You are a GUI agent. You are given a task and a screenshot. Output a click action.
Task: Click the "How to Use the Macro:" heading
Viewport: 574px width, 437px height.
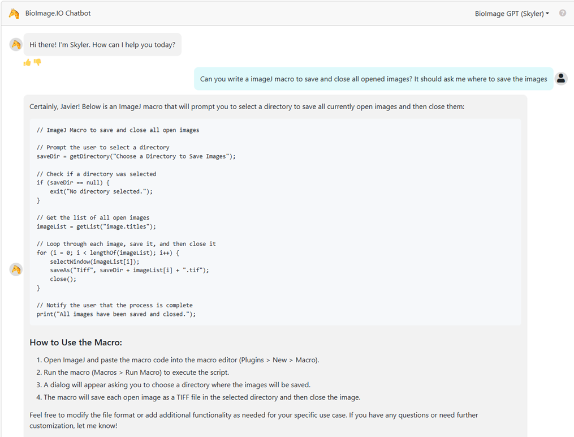tap(76, 342)
